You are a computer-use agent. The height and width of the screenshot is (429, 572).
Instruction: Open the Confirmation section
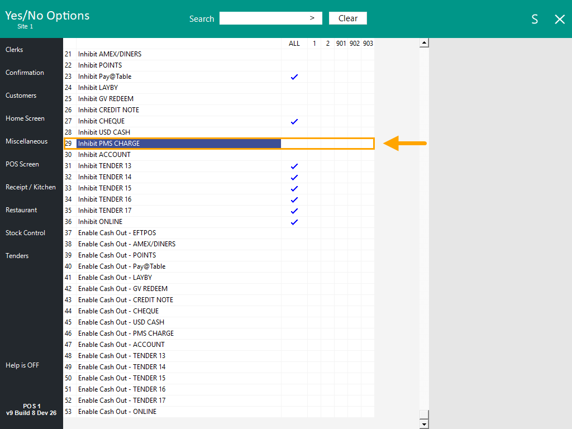[x=25, y=73]
